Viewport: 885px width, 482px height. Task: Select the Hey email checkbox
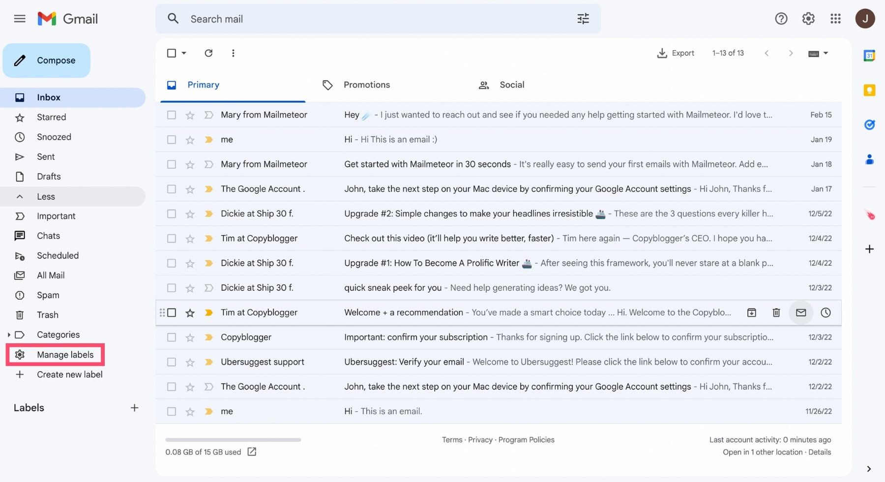[172, 115]
